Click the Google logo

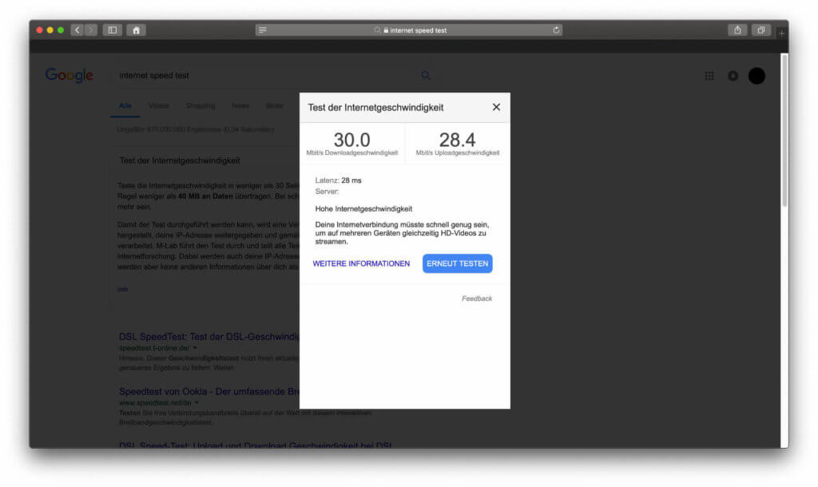click(69, 75)
